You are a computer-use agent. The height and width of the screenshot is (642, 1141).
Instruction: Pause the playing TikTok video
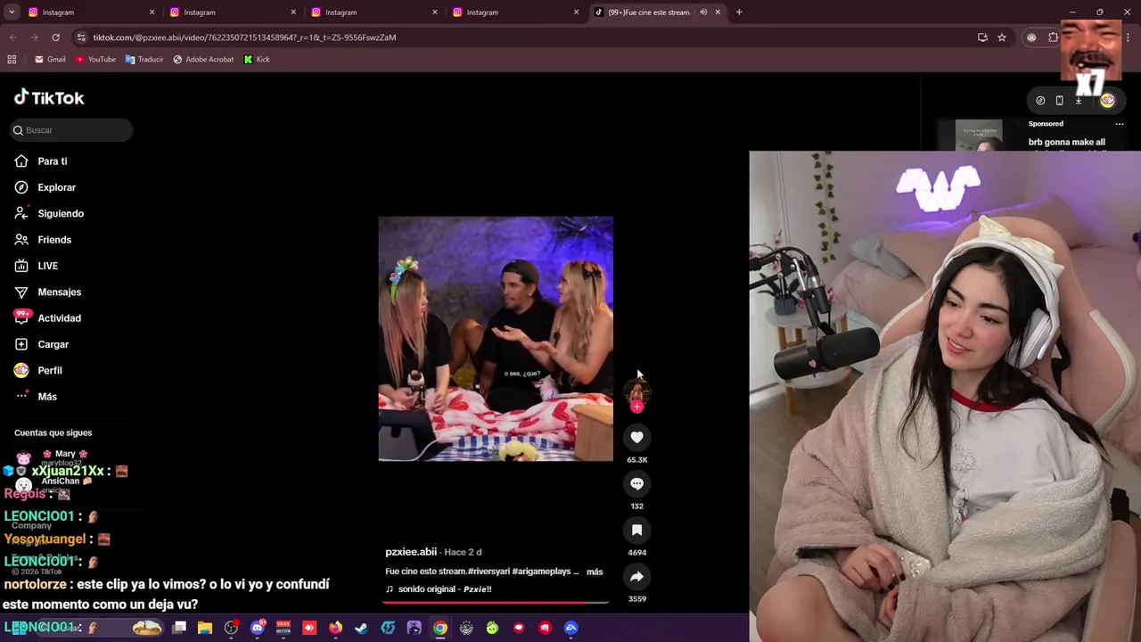tap(496, 339)
